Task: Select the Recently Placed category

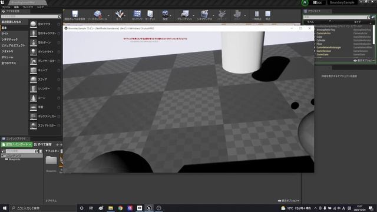Action: (x=11, y=22)
